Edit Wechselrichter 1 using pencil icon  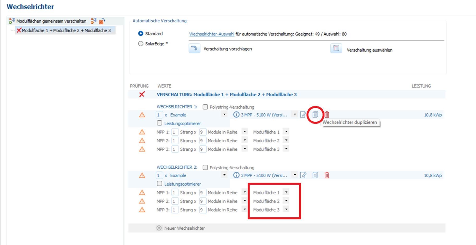(x=303, y=114)
